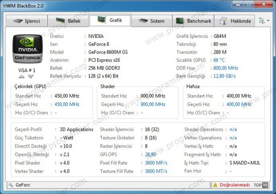276x194 pixels.
Task: Click the 66 °C temperature value
Action: pos(219,60)
